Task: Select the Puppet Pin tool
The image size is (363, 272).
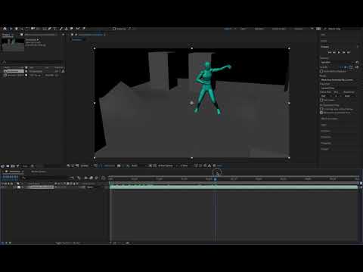Action: pos(83,29)
